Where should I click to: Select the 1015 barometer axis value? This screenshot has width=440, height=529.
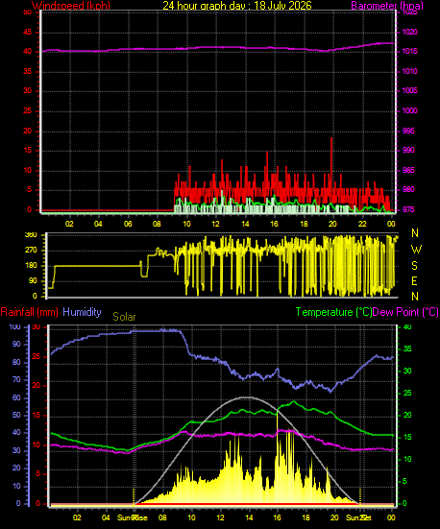coord(409,51)
